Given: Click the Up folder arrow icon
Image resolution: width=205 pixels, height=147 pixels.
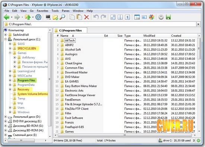Looking at the screenshot, I should [x=28, y=17].
